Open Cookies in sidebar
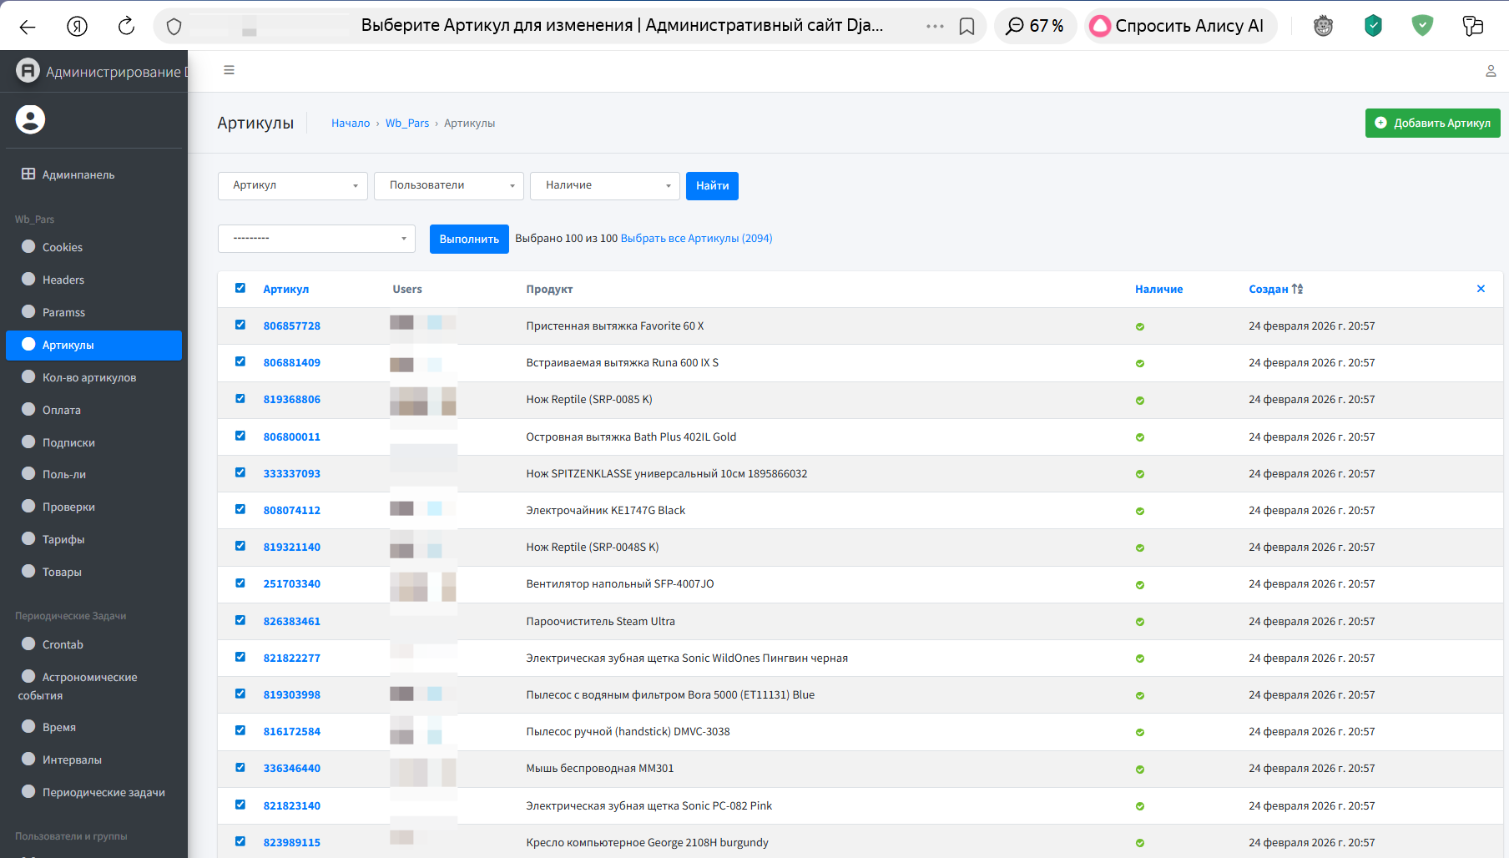This screenshot has height=858, width=1509. coord(93,247)
